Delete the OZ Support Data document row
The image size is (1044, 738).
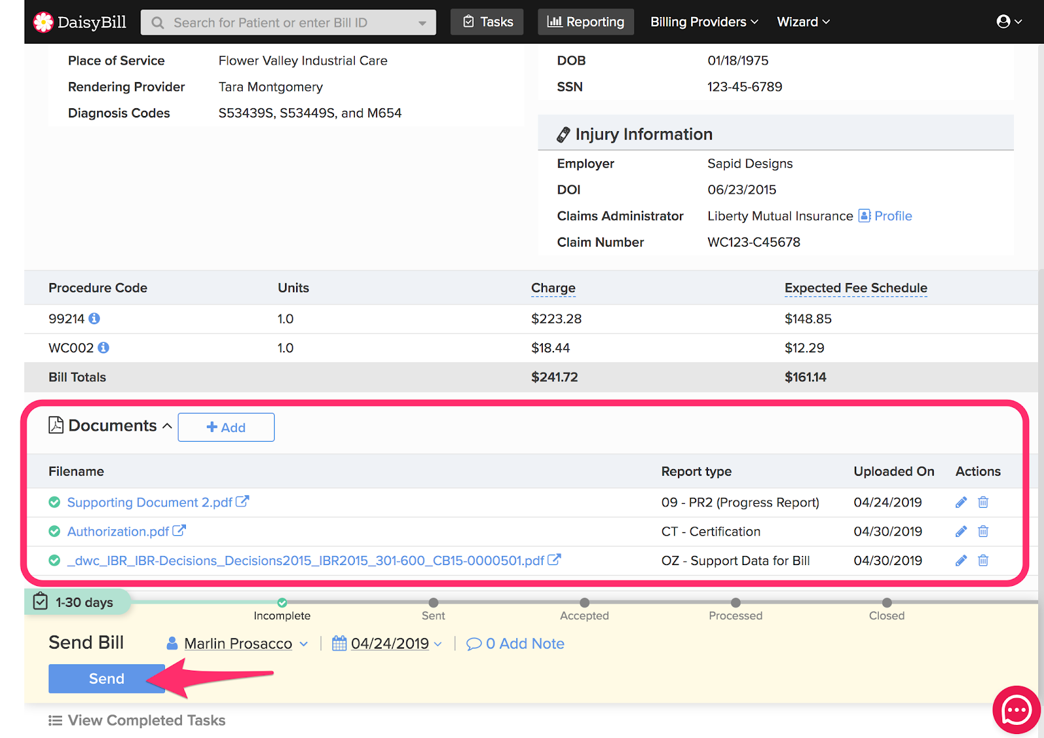point(983,561)
